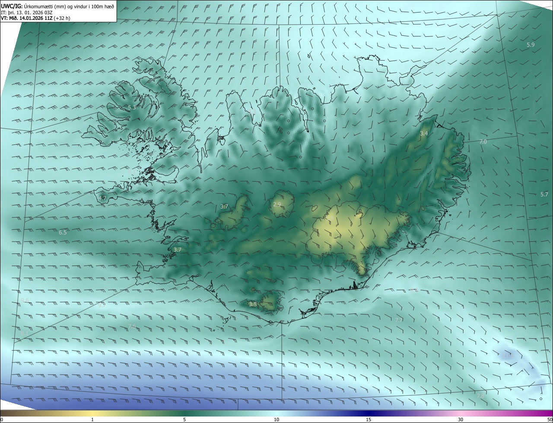553x423 pixels.
Task: Click the 5.9 value label on the map
Action: click(531, 45)
